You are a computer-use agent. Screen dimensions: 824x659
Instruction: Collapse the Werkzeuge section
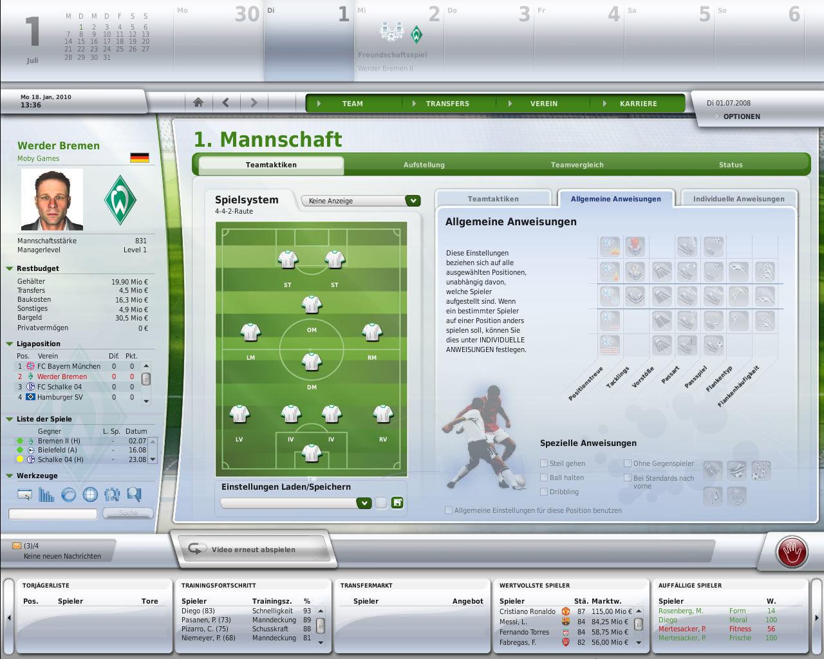[x=10, y=476]
